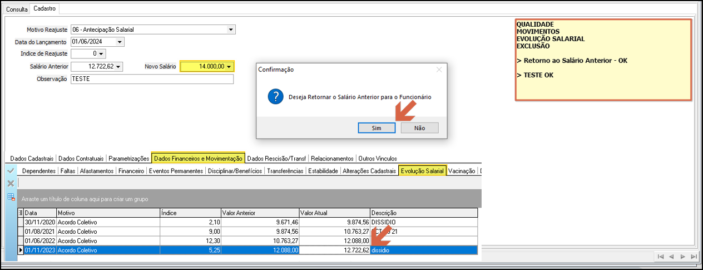Open the Financeiro sub-tab
This screenshot has width=703, height=270.
pos(131,171)
